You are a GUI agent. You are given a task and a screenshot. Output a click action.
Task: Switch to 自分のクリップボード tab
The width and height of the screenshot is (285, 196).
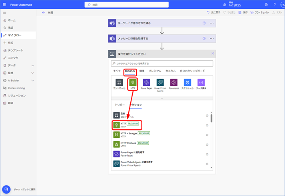click(x=193, y=71)
